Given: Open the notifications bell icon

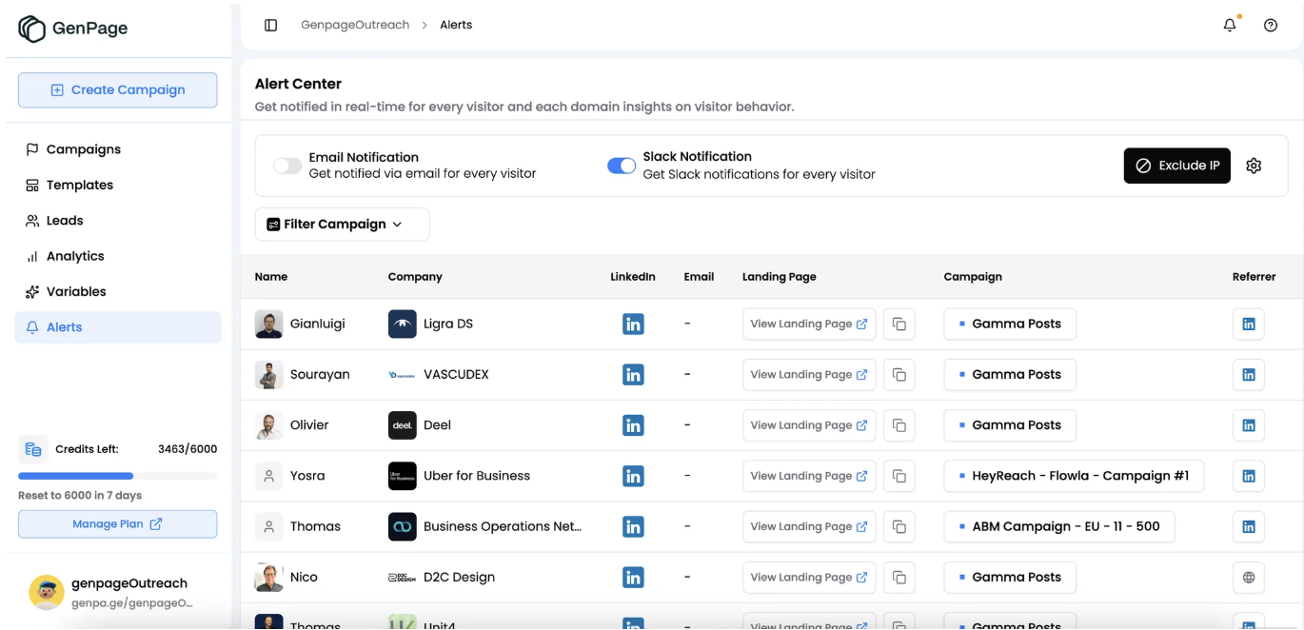Looking at the screenshot, I should (x=1230, y=26).
